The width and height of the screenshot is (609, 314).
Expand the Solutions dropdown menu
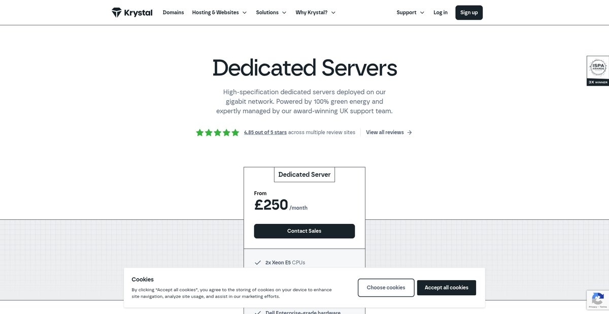click(x=271, y=13)
